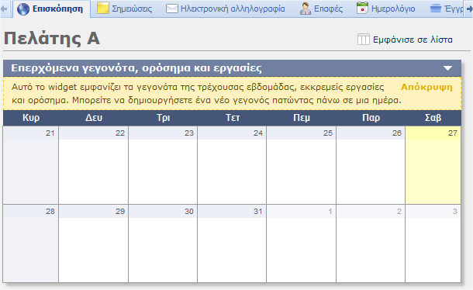Click the blue folder icon for Έγγραφα
The image size is (473, 290).
pos(436,9)
